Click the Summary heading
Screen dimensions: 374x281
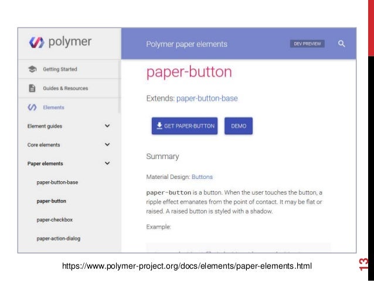(x=162, y=157)
